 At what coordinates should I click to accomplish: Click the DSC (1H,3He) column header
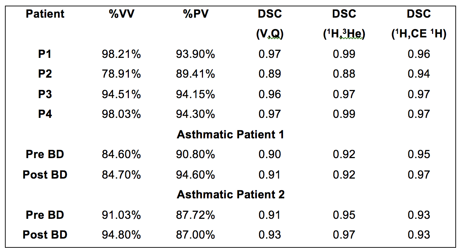pos(344,23)
